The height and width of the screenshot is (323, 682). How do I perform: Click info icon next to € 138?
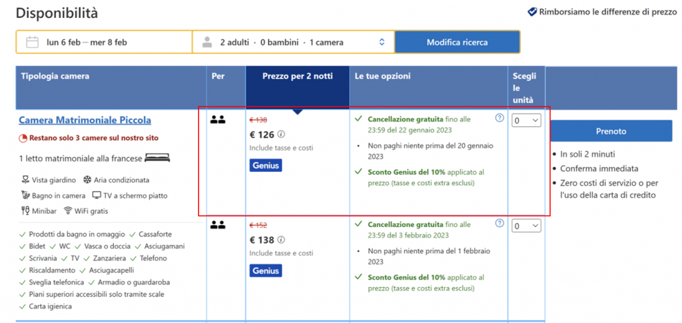(281, 240)
